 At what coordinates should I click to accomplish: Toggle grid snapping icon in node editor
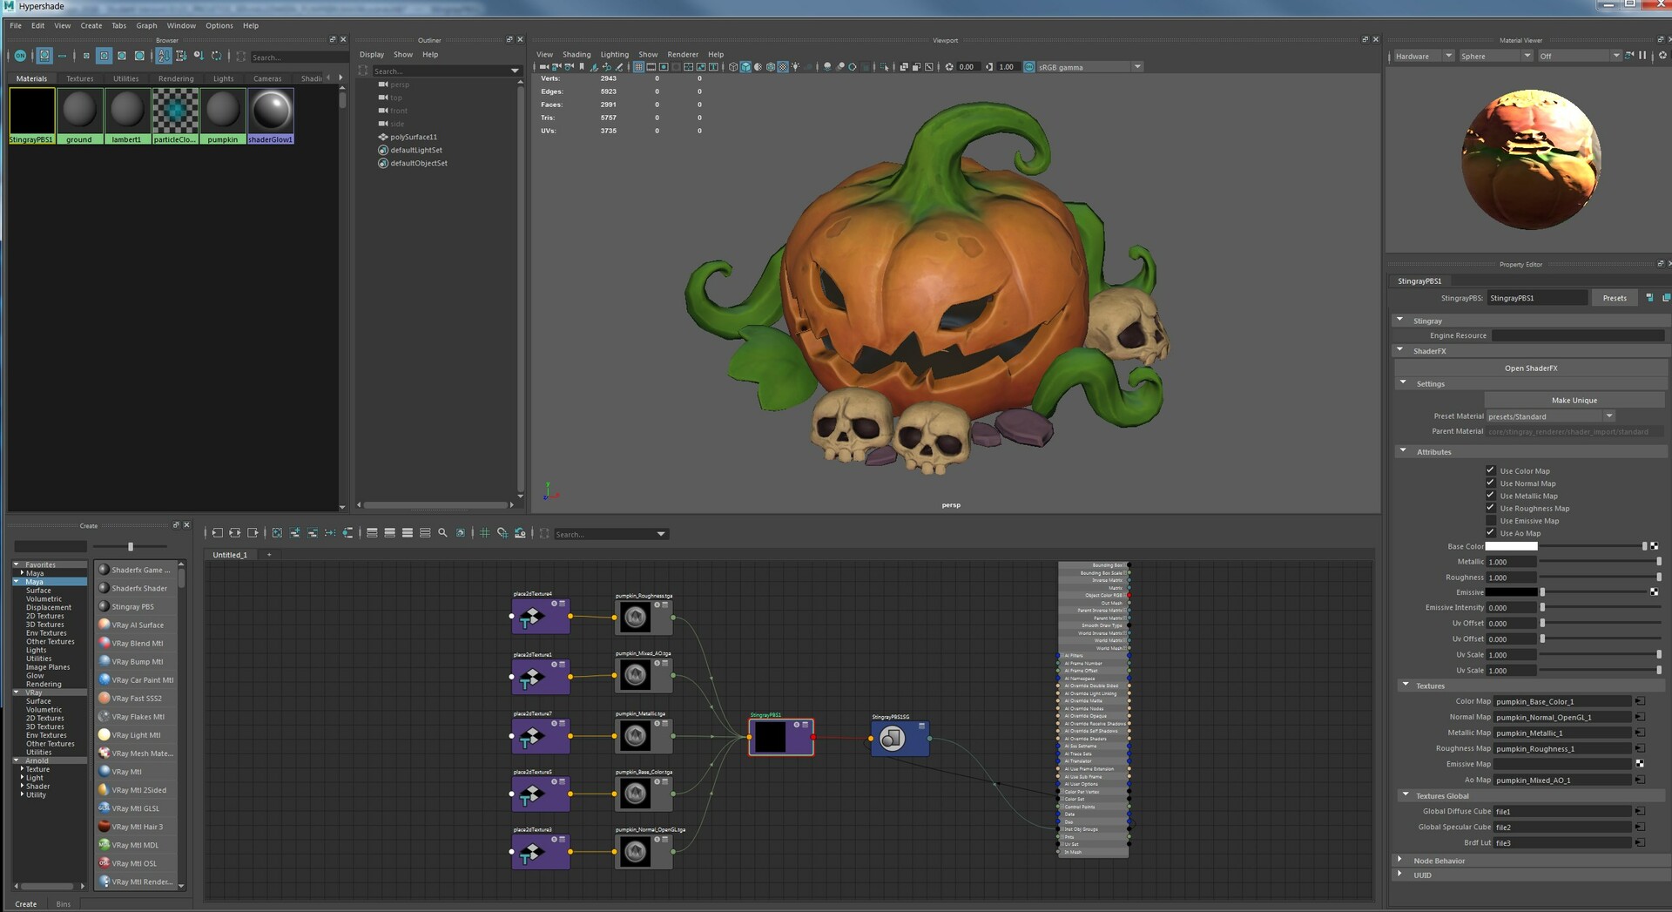[502, 533]
